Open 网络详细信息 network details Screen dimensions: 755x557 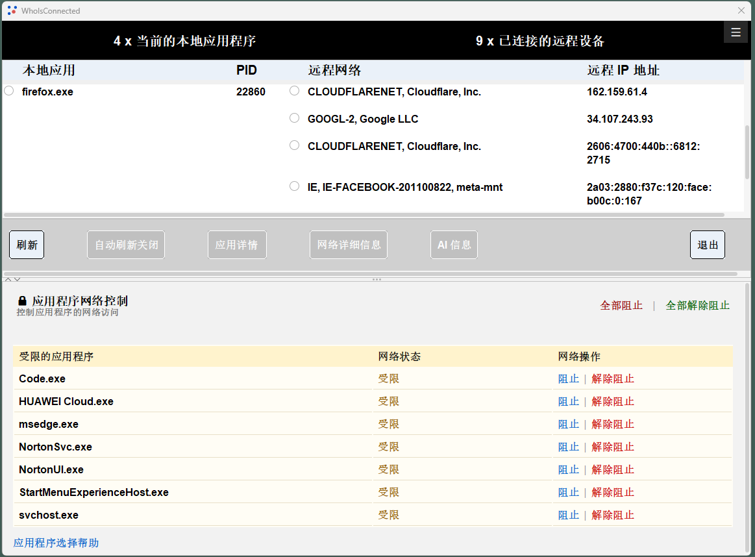[x=349, y=245]
